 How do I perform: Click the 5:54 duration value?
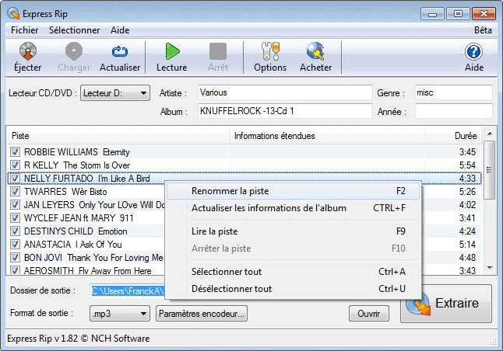pyautogui.click(x=467, y=165)
